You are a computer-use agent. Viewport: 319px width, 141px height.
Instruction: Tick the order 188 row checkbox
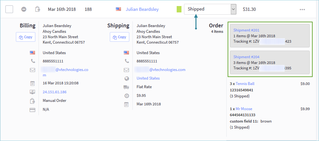click(x=9, y=9)
